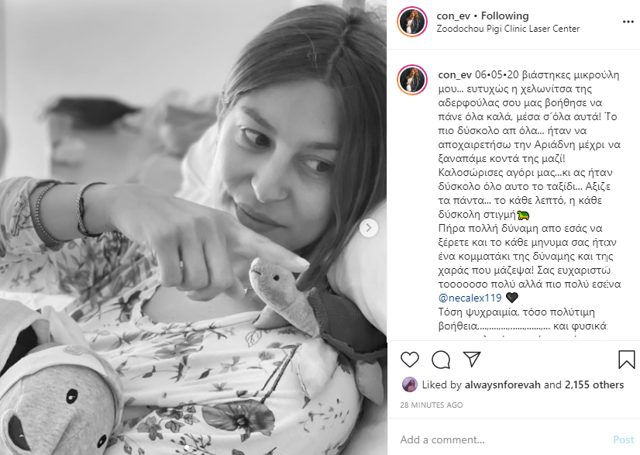
Task: Focus the Add a comment field
Action: click(503, 440)
